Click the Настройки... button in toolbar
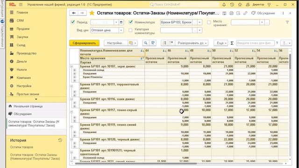This screenshot has height=168, width=299. [115, 43]
